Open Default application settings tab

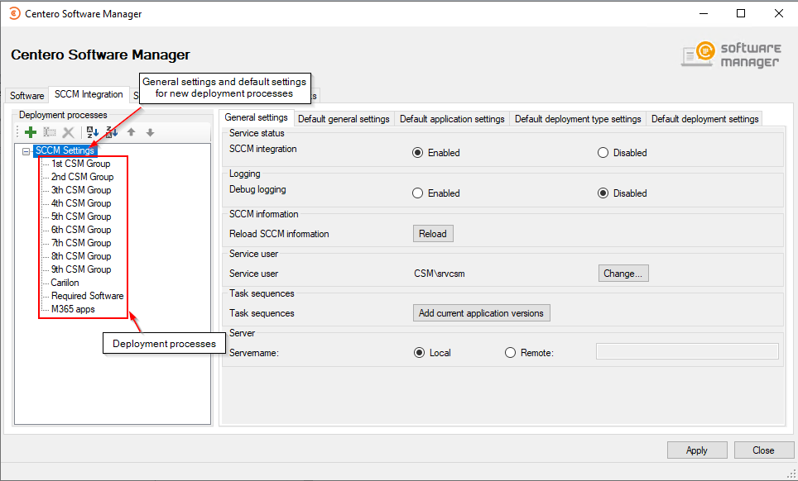pos(452,119)
